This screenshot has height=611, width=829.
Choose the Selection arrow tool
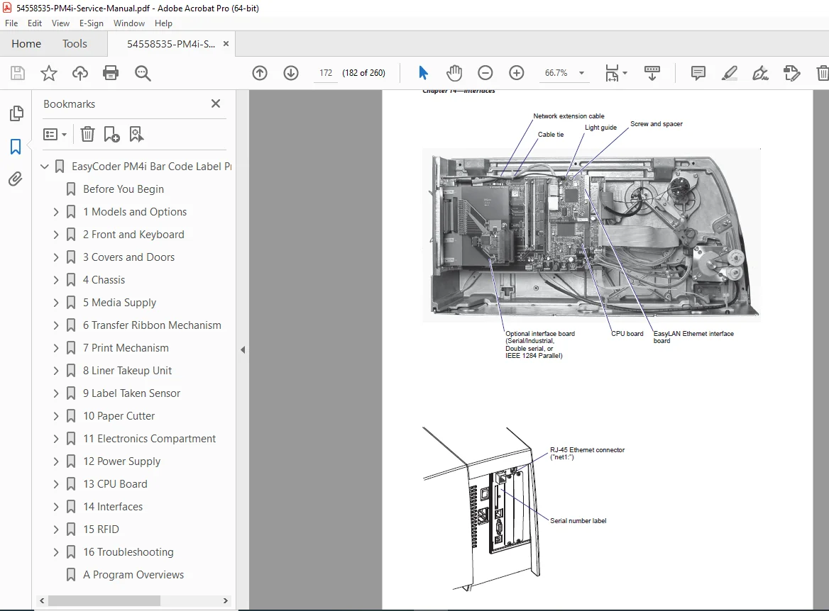(423, 73)
